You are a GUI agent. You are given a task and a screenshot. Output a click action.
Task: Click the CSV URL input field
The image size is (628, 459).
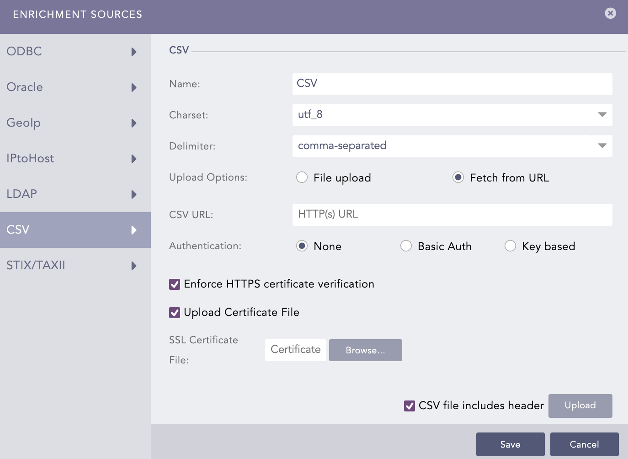click(x=452, y=214)
